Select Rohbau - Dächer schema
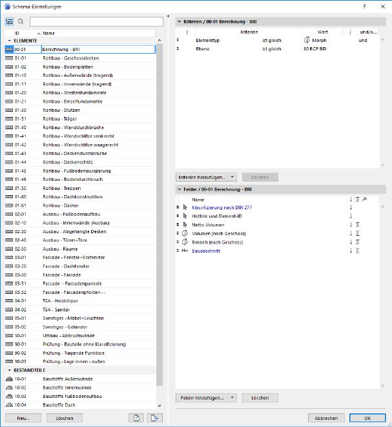Viewport: 392px width, 427px height. [x=80, y=205]
